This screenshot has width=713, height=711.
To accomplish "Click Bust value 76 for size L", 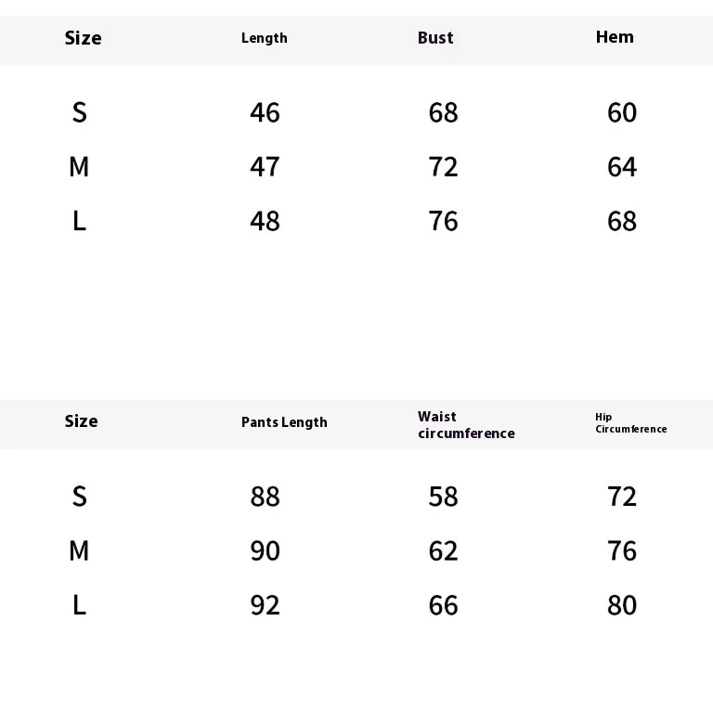I will coord(443,221).
